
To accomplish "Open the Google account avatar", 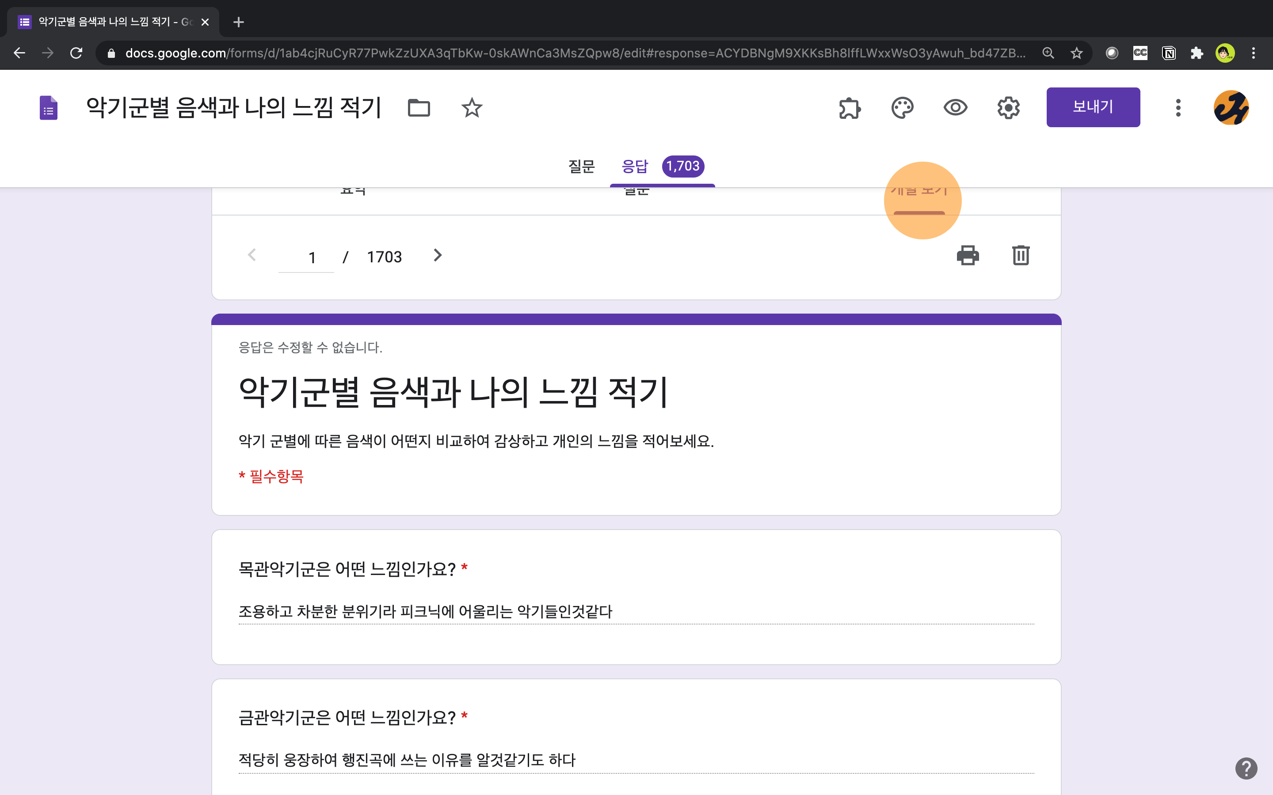I will click(x=1231, y=108).
